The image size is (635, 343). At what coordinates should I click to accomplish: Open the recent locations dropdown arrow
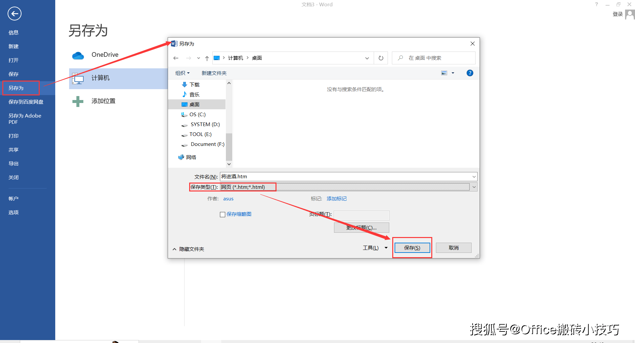198,58
